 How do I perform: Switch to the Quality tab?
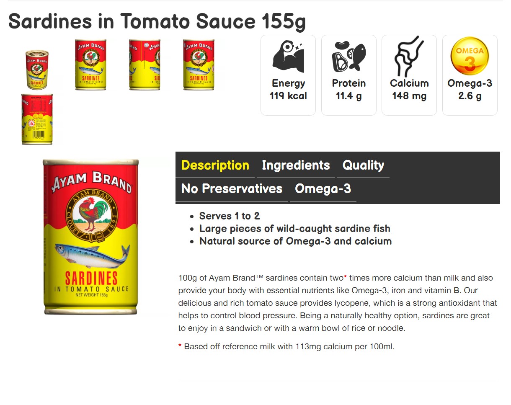pyautogui.click(x=363, y=165)
